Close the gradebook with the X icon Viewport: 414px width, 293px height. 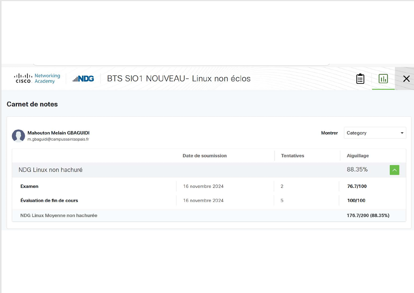[406, 79]
